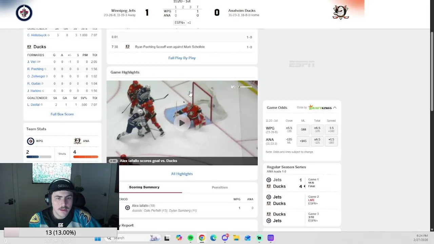Open Spotify from the taskbar

(190, 238)
